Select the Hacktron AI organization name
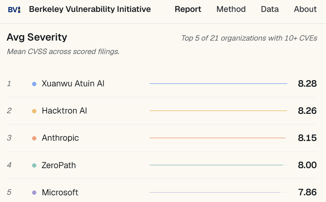Viewport: 326px width, 202px height. tap(64, 111)
